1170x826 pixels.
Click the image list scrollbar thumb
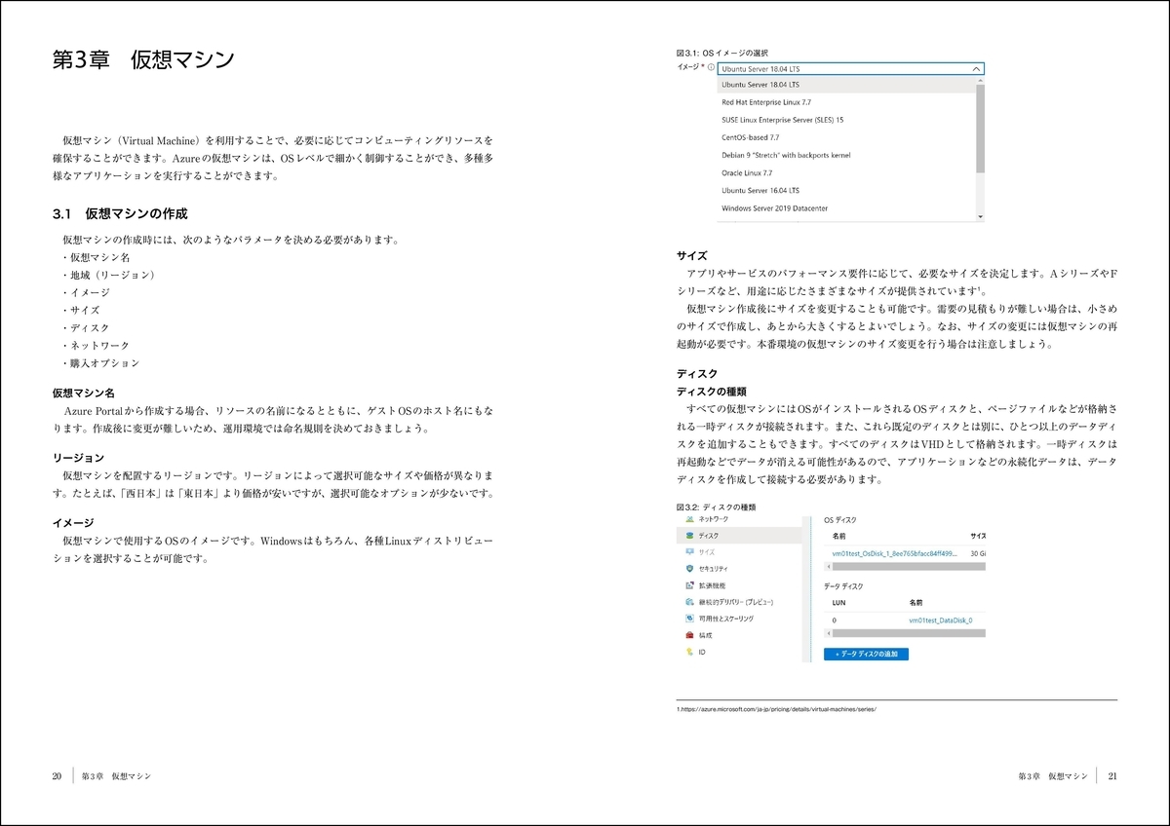click(980, 127)
